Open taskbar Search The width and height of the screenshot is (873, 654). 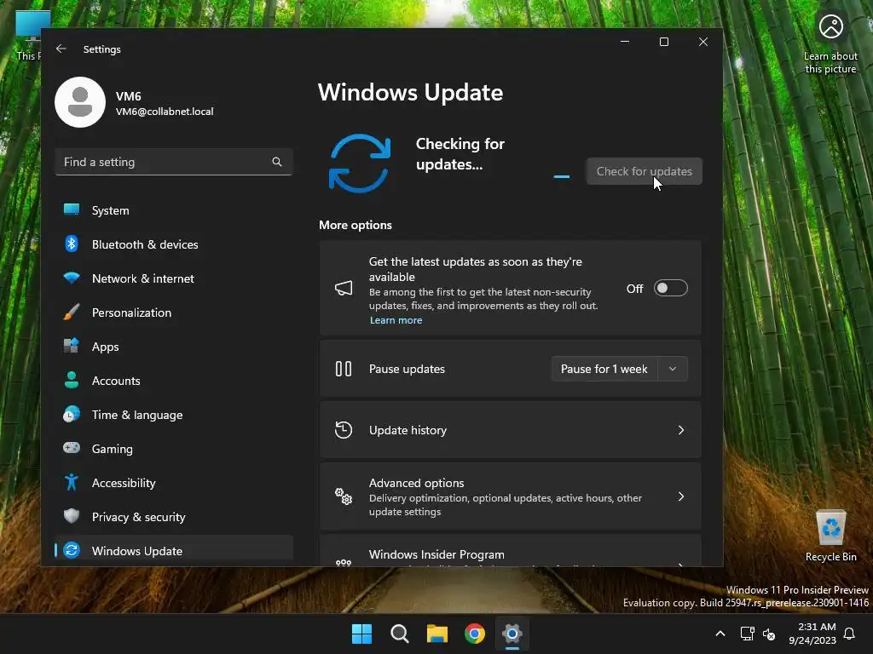400,634
